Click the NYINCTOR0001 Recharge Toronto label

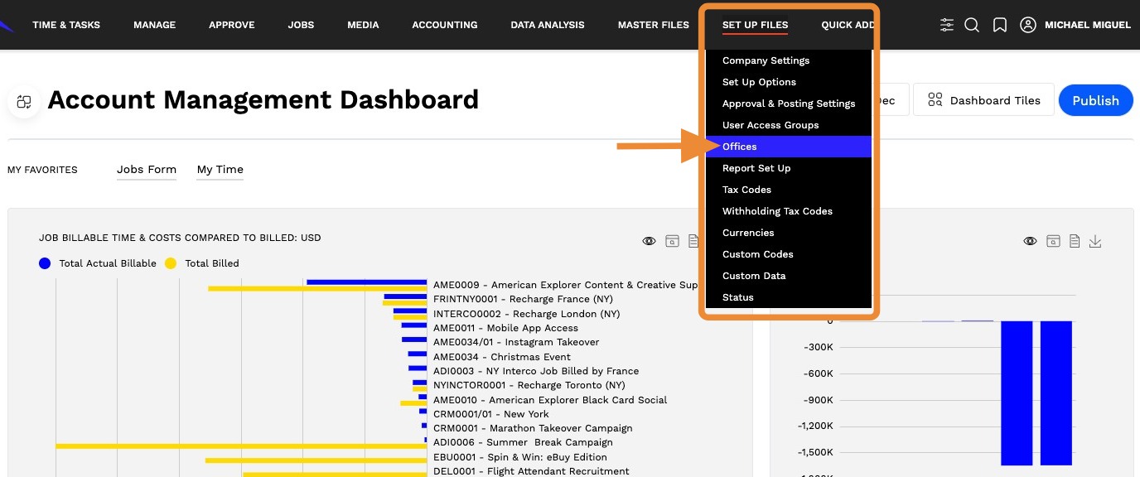[x=529, y=385]
